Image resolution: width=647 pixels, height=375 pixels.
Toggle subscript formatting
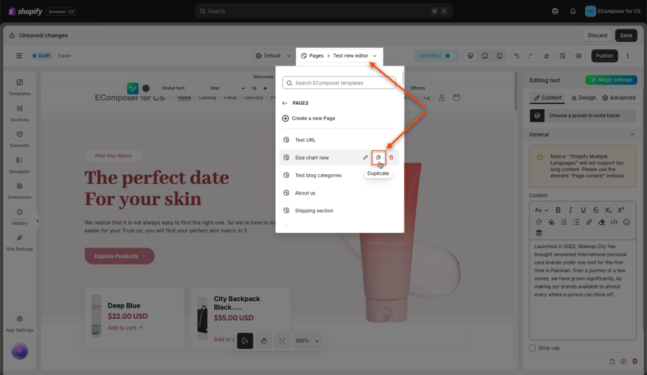[608, 210]
